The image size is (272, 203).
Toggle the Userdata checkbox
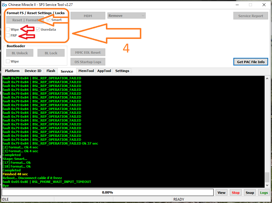pyautogui.click(x=38, y=29)
